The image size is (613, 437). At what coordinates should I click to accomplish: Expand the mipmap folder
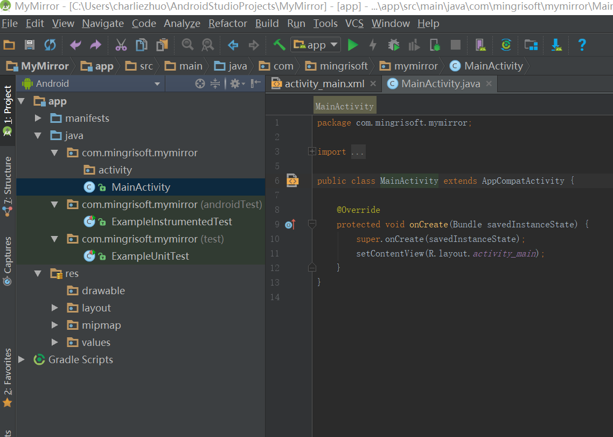55,325
